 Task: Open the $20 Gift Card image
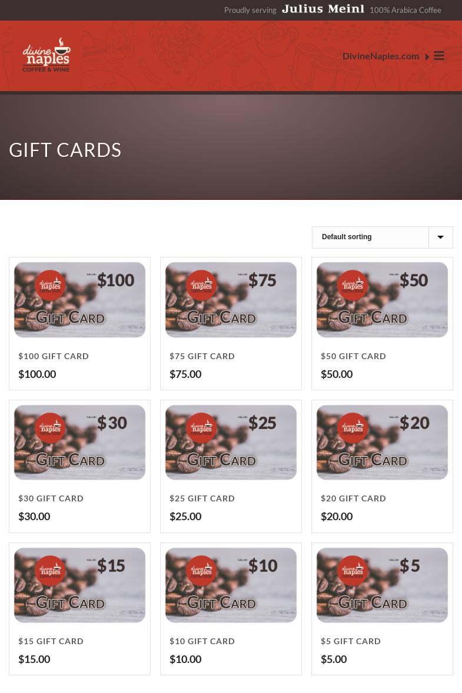click(383, 443)
